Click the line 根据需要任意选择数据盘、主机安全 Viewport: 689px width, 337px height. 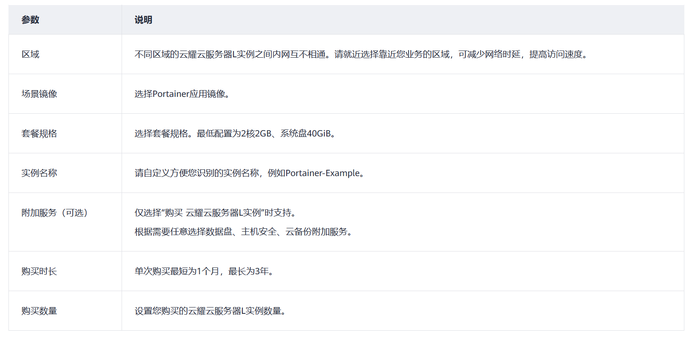(x=244, y=232)
